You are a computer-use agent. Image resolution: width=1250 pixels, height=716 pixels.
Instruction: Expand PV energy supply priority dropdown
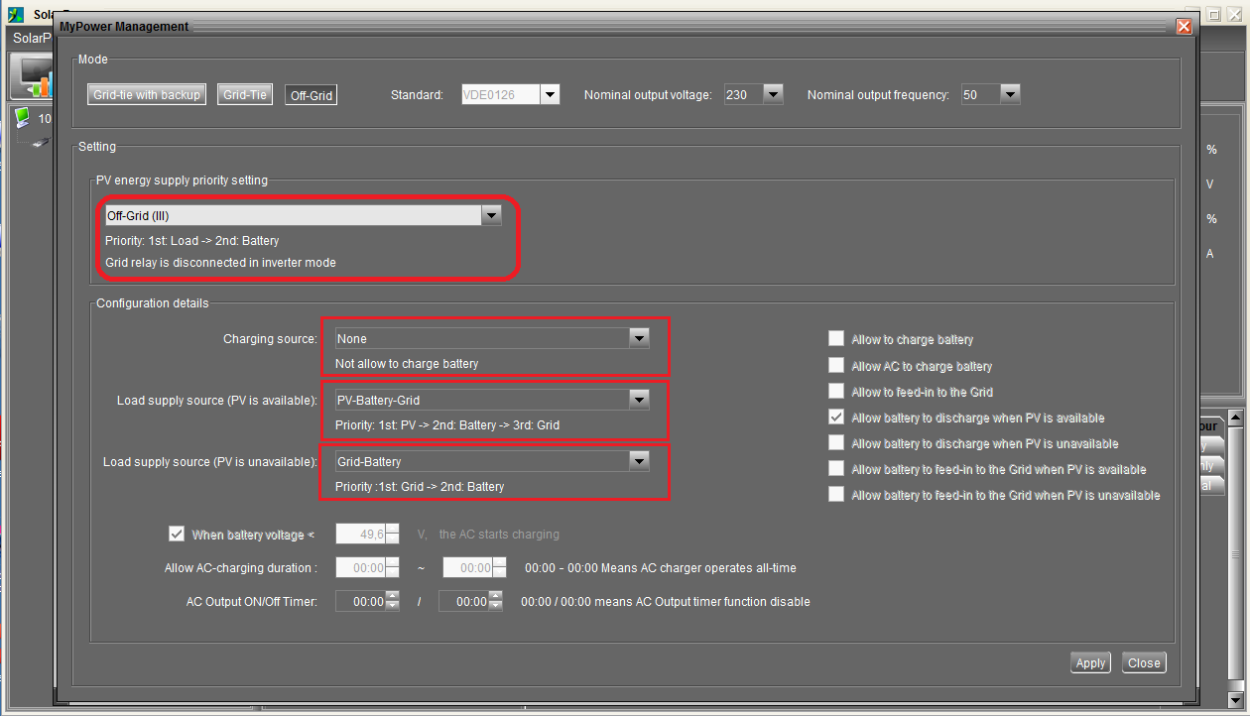pos(490,215)
